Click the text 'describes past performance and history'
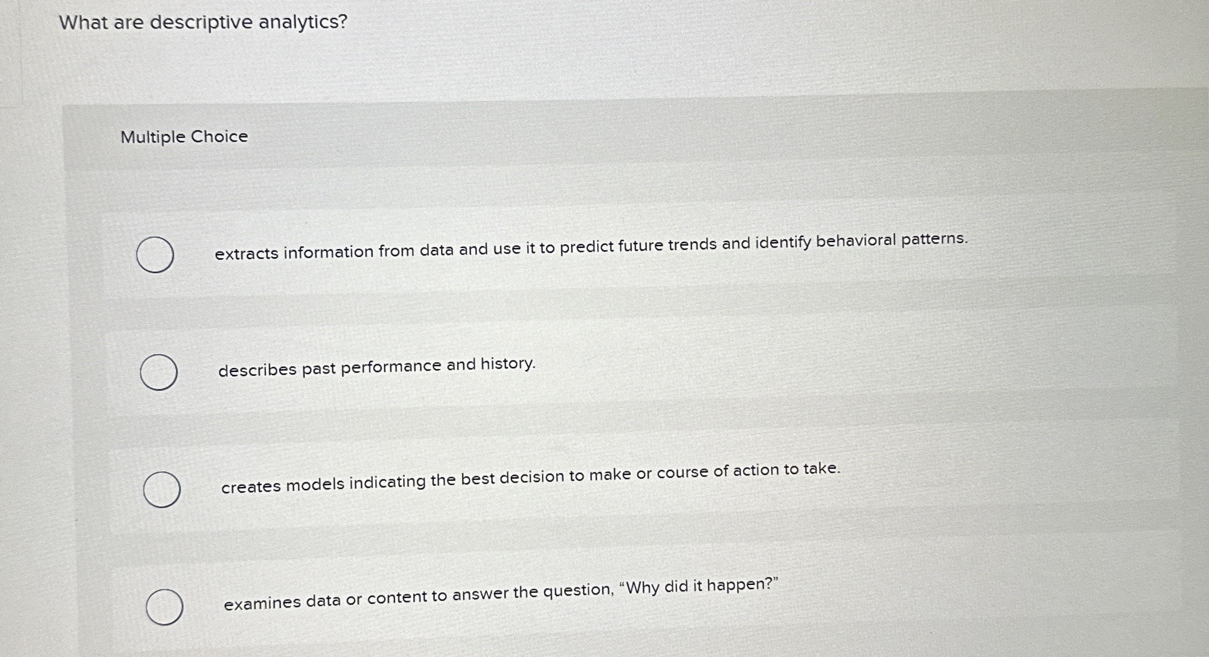 pyautogui.click(x=376, y=368)
